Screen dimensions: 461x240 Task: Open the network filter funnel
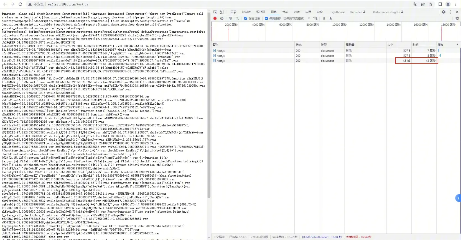(x=230, y=19)
